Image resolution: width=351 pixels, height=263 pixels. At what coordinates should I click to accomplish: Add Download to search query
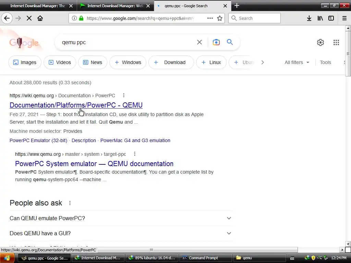click(171, 62)
